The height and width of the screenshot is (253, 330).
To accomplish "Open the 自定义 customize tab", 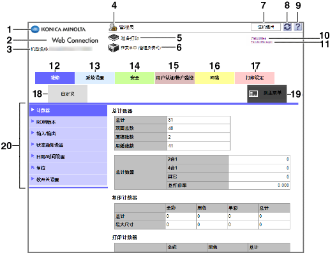I will tap(68, 94).
